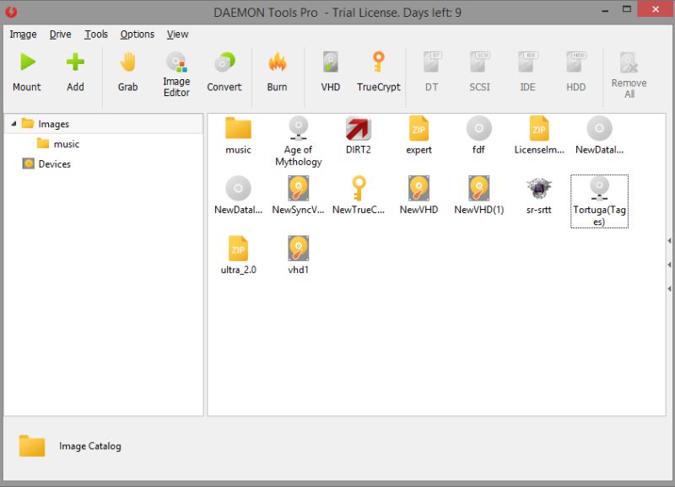Open the TrueCrypt tool
Viewport: 675px width, 487px height.
coord(378,72)
